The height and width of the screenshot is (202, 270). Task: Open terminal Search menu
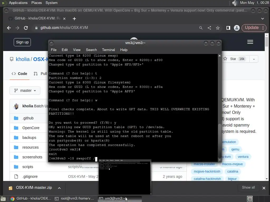(x=91, y=50)
